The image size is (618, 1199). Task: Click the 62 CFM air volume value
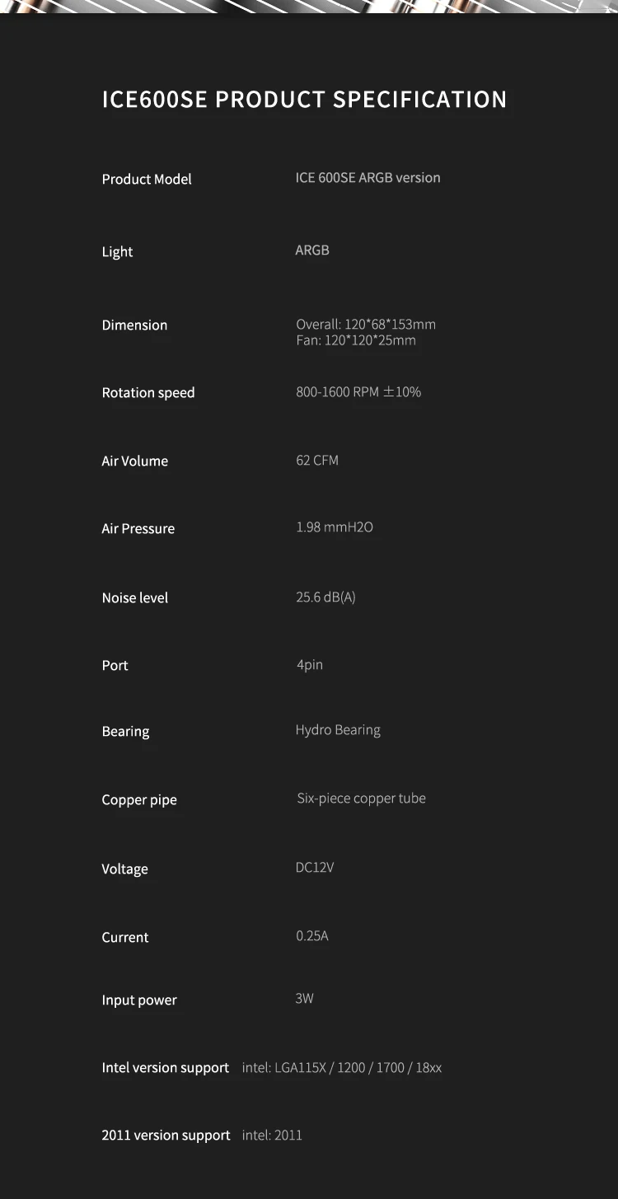317,460
